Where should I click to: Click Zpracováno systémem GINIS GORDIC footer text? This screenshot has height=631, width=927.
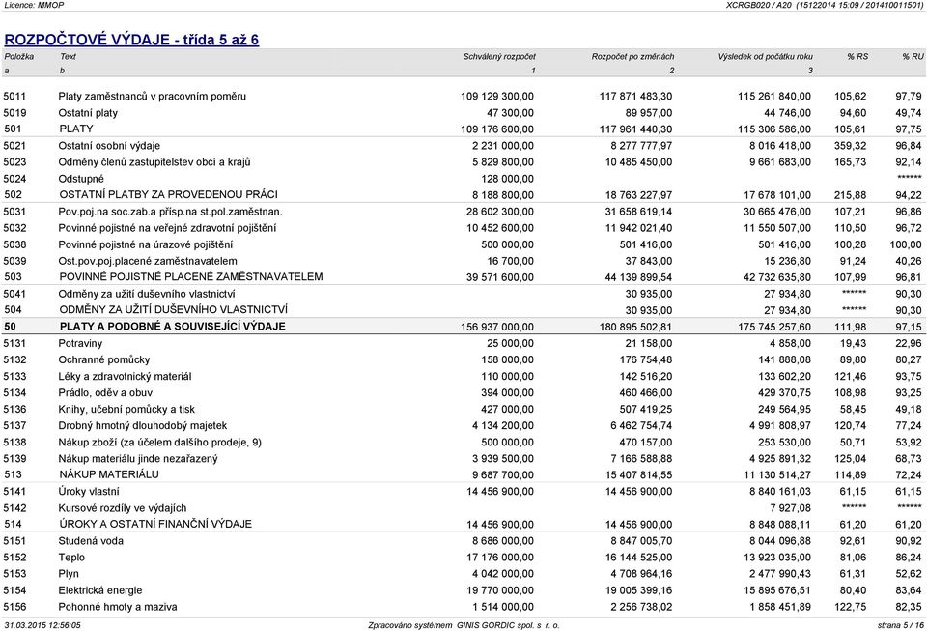tap(463, 625)
